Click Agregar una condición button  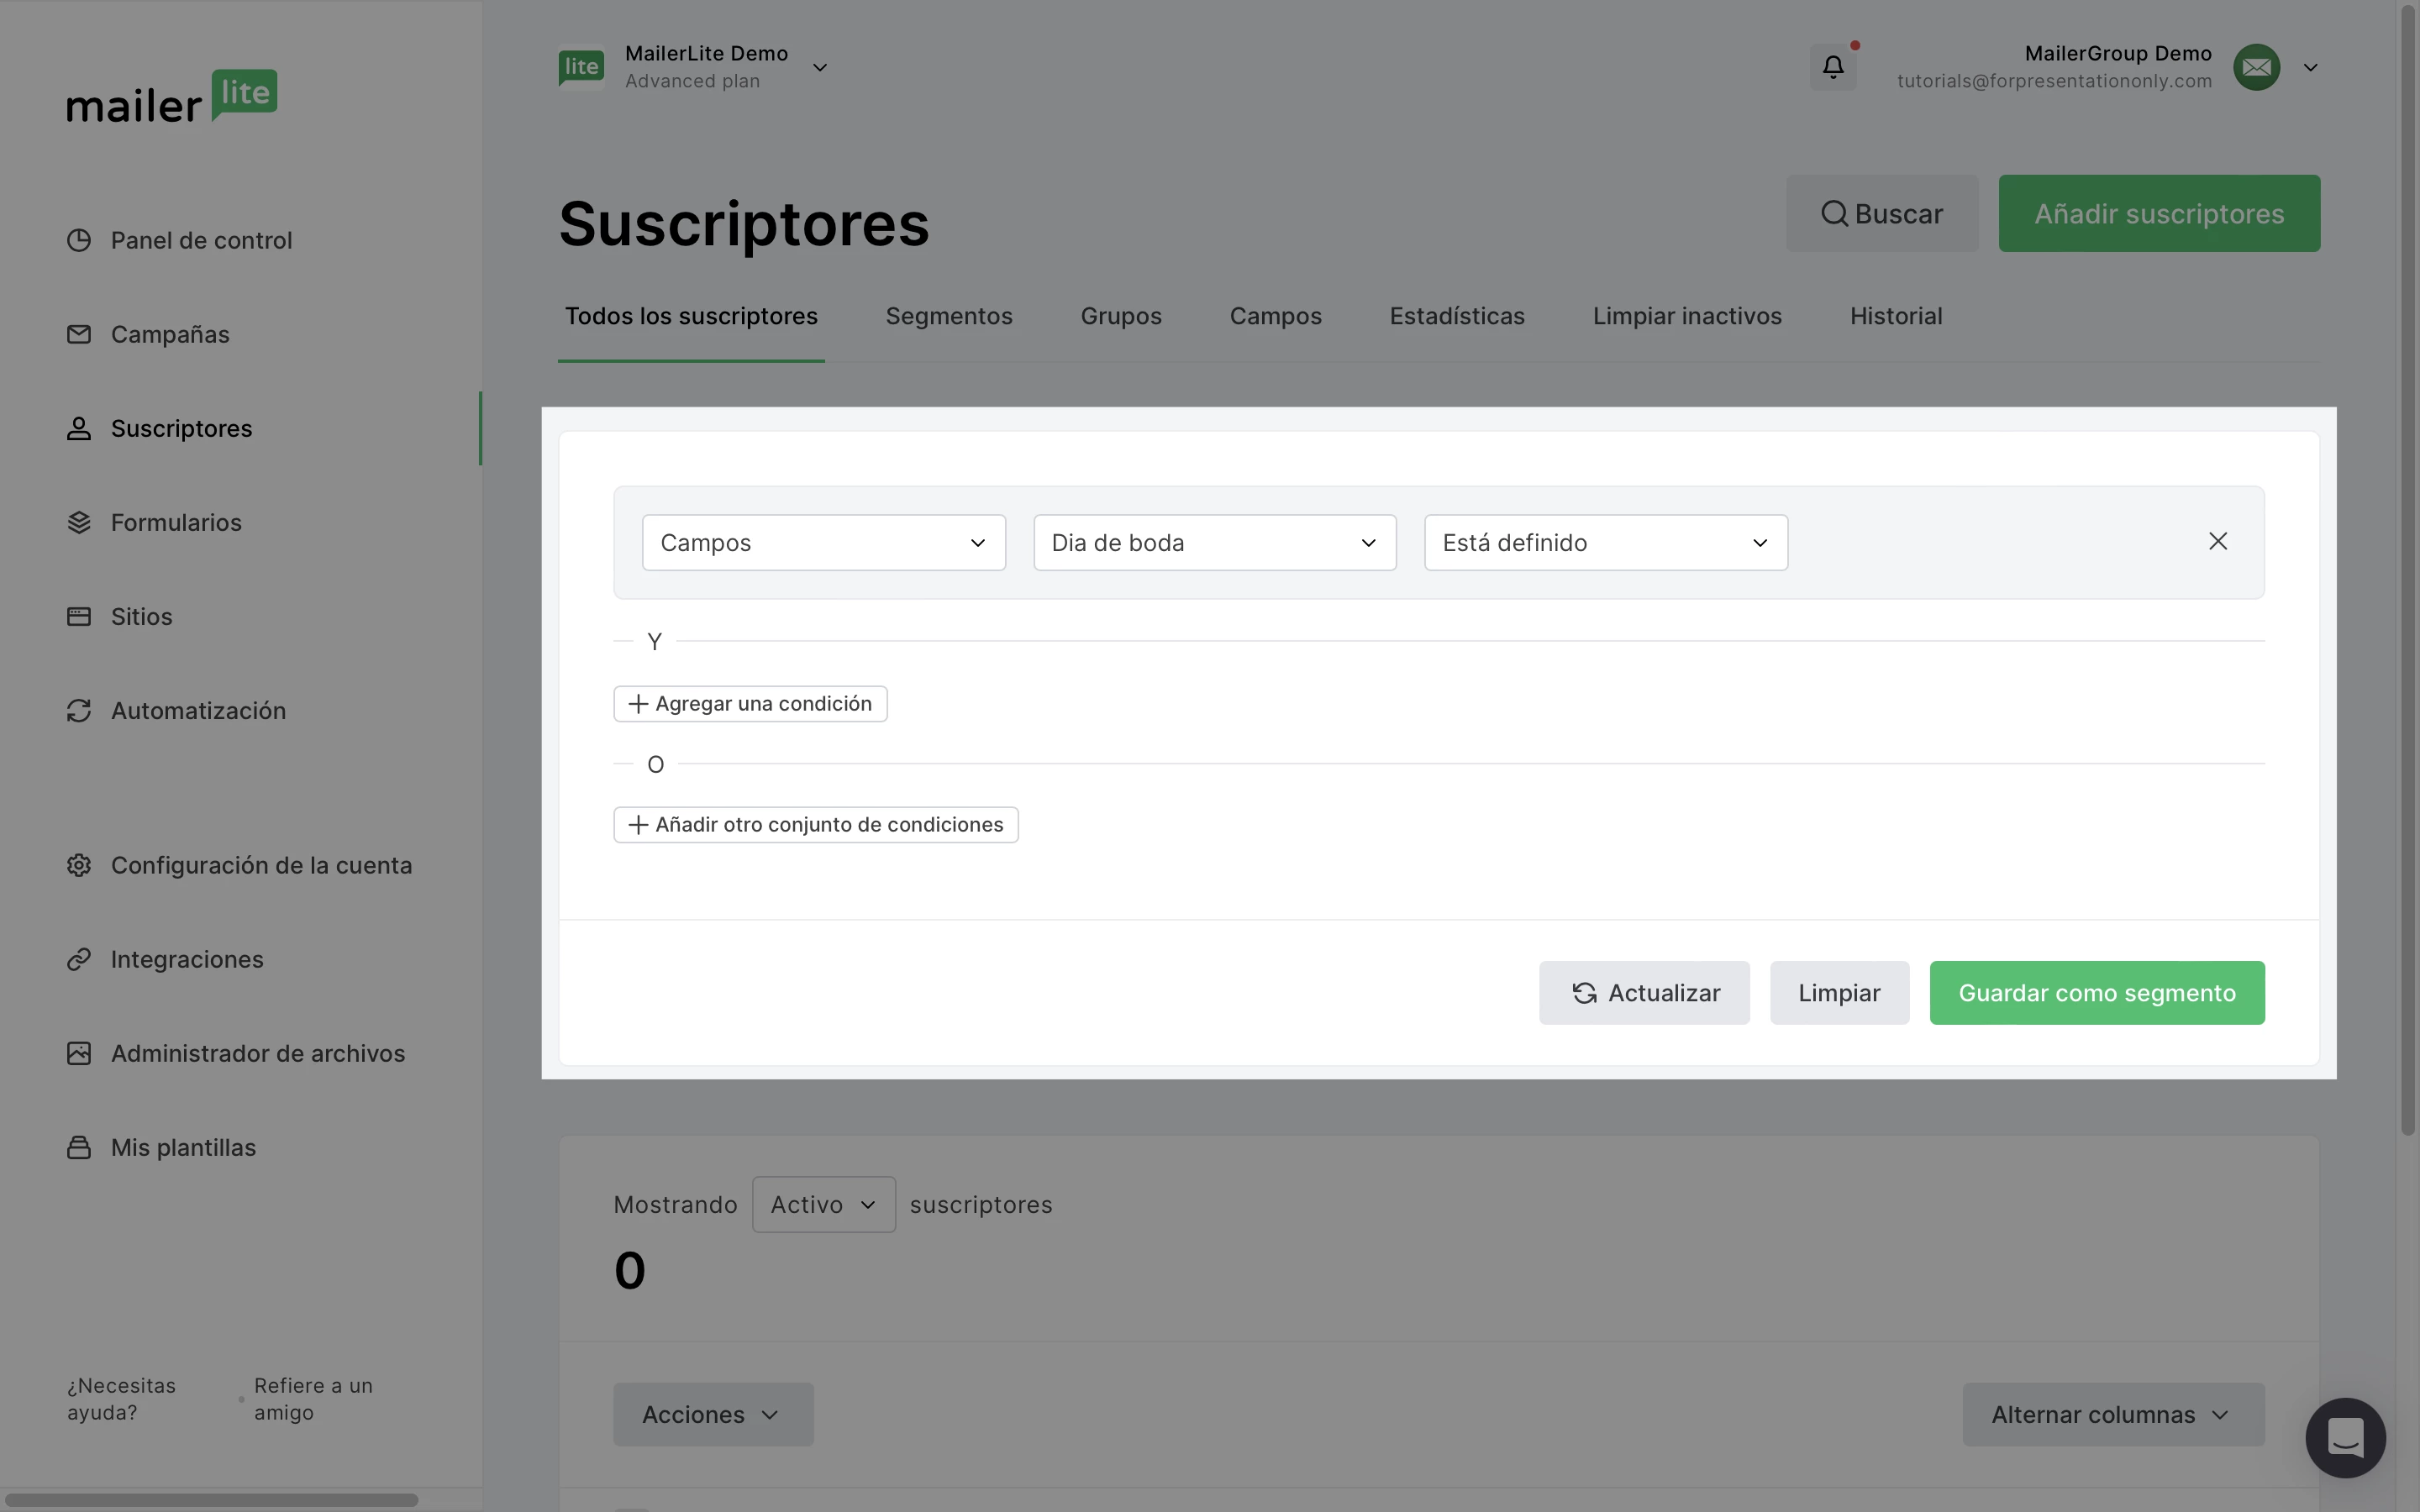tap(750, 703)
